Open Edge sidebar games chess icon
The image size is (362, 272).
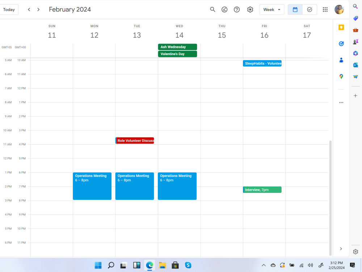(x=355, y=42)
